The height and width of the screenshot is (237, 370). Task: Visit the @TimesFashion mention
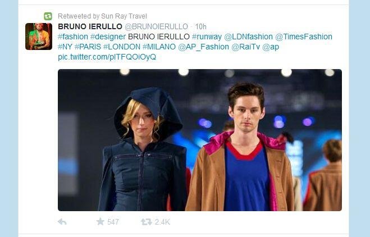[x=304, y=37]
